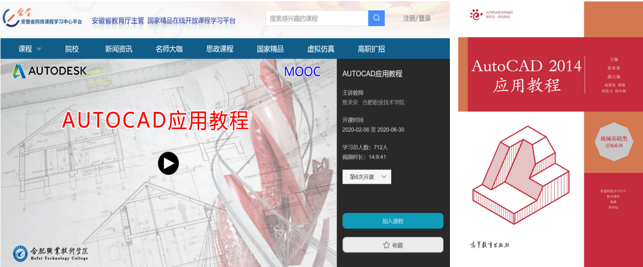Click the 注册/登录 link
The width and height of the screenshot is (643, 267).
click(417, 18)
